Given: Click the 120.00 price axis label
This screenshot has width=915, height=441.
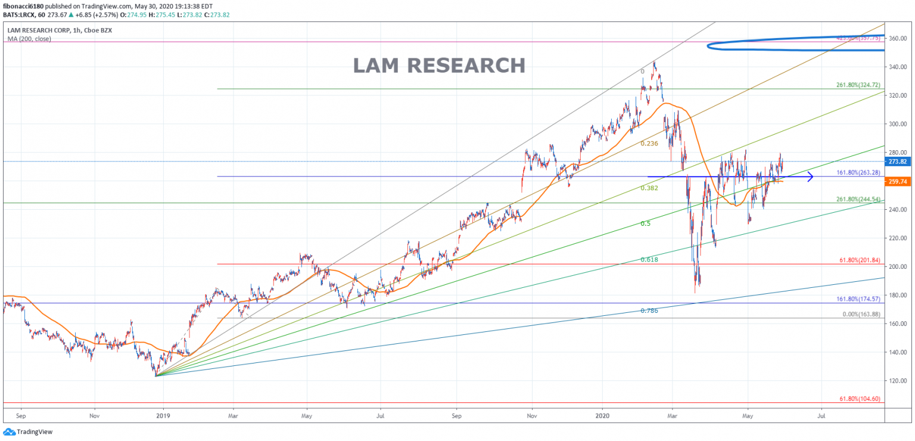Looking at the screenshot, I should point(899,381).
